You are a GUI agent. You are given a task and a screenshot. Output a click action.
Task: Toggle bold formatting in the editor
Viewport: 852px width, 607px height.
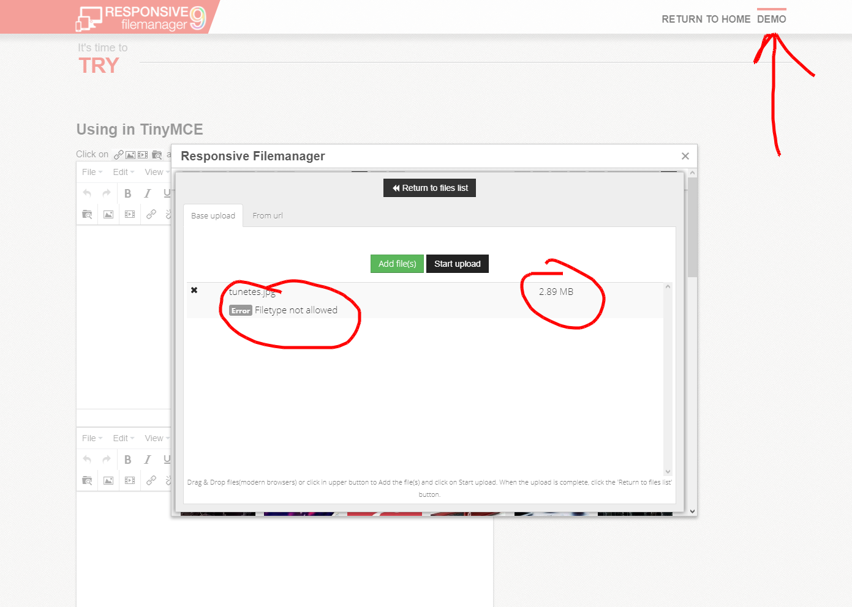(127, 193)
